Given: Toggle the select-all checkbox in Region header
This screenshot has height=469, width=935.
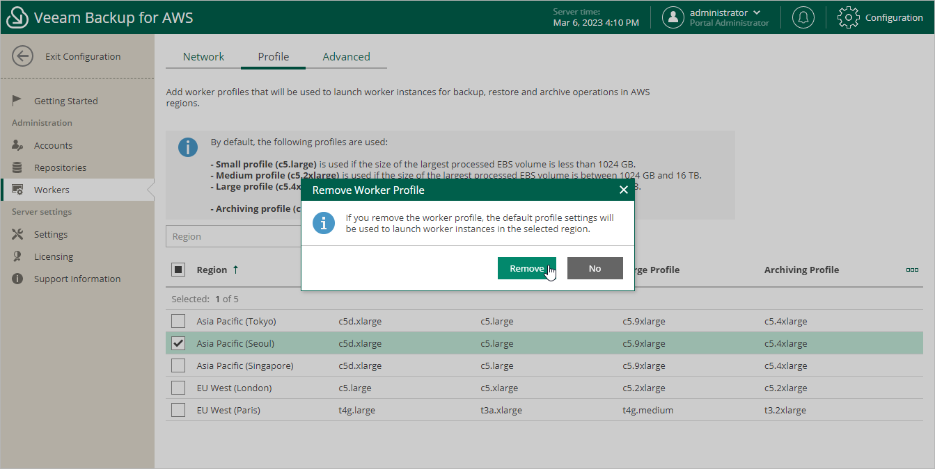Looking at the screenshot, I should [x=178, y=270].
